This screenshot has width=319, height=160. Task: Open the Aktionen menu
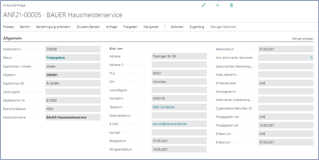pyautogui.click(x=177, y=27)
